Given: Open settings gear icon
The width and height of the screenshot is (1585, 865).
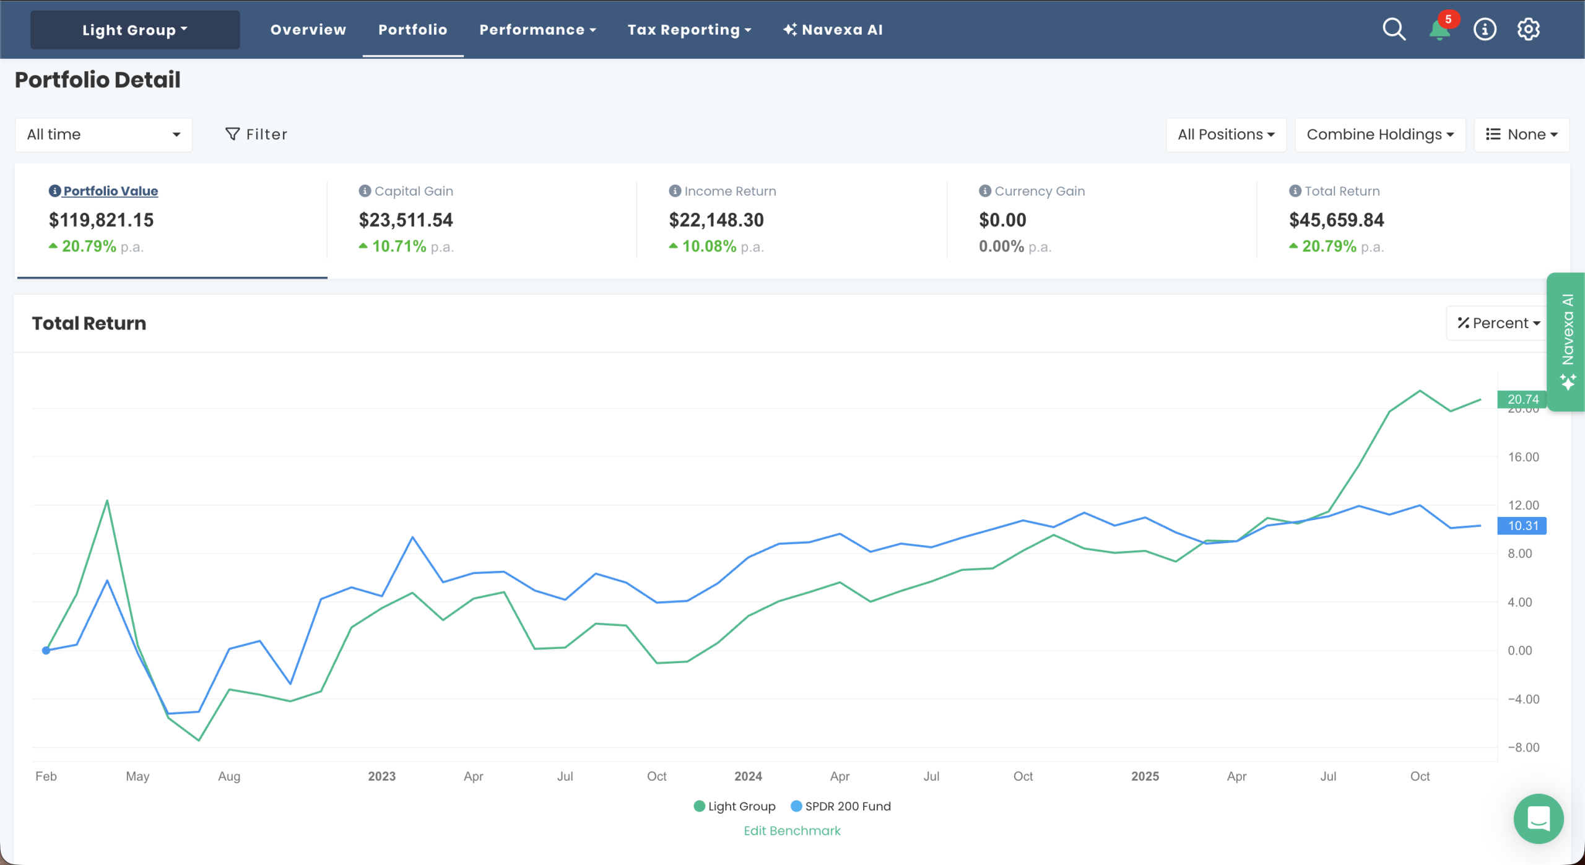Looking at the screenshot, I should [x=1528, y=29].
